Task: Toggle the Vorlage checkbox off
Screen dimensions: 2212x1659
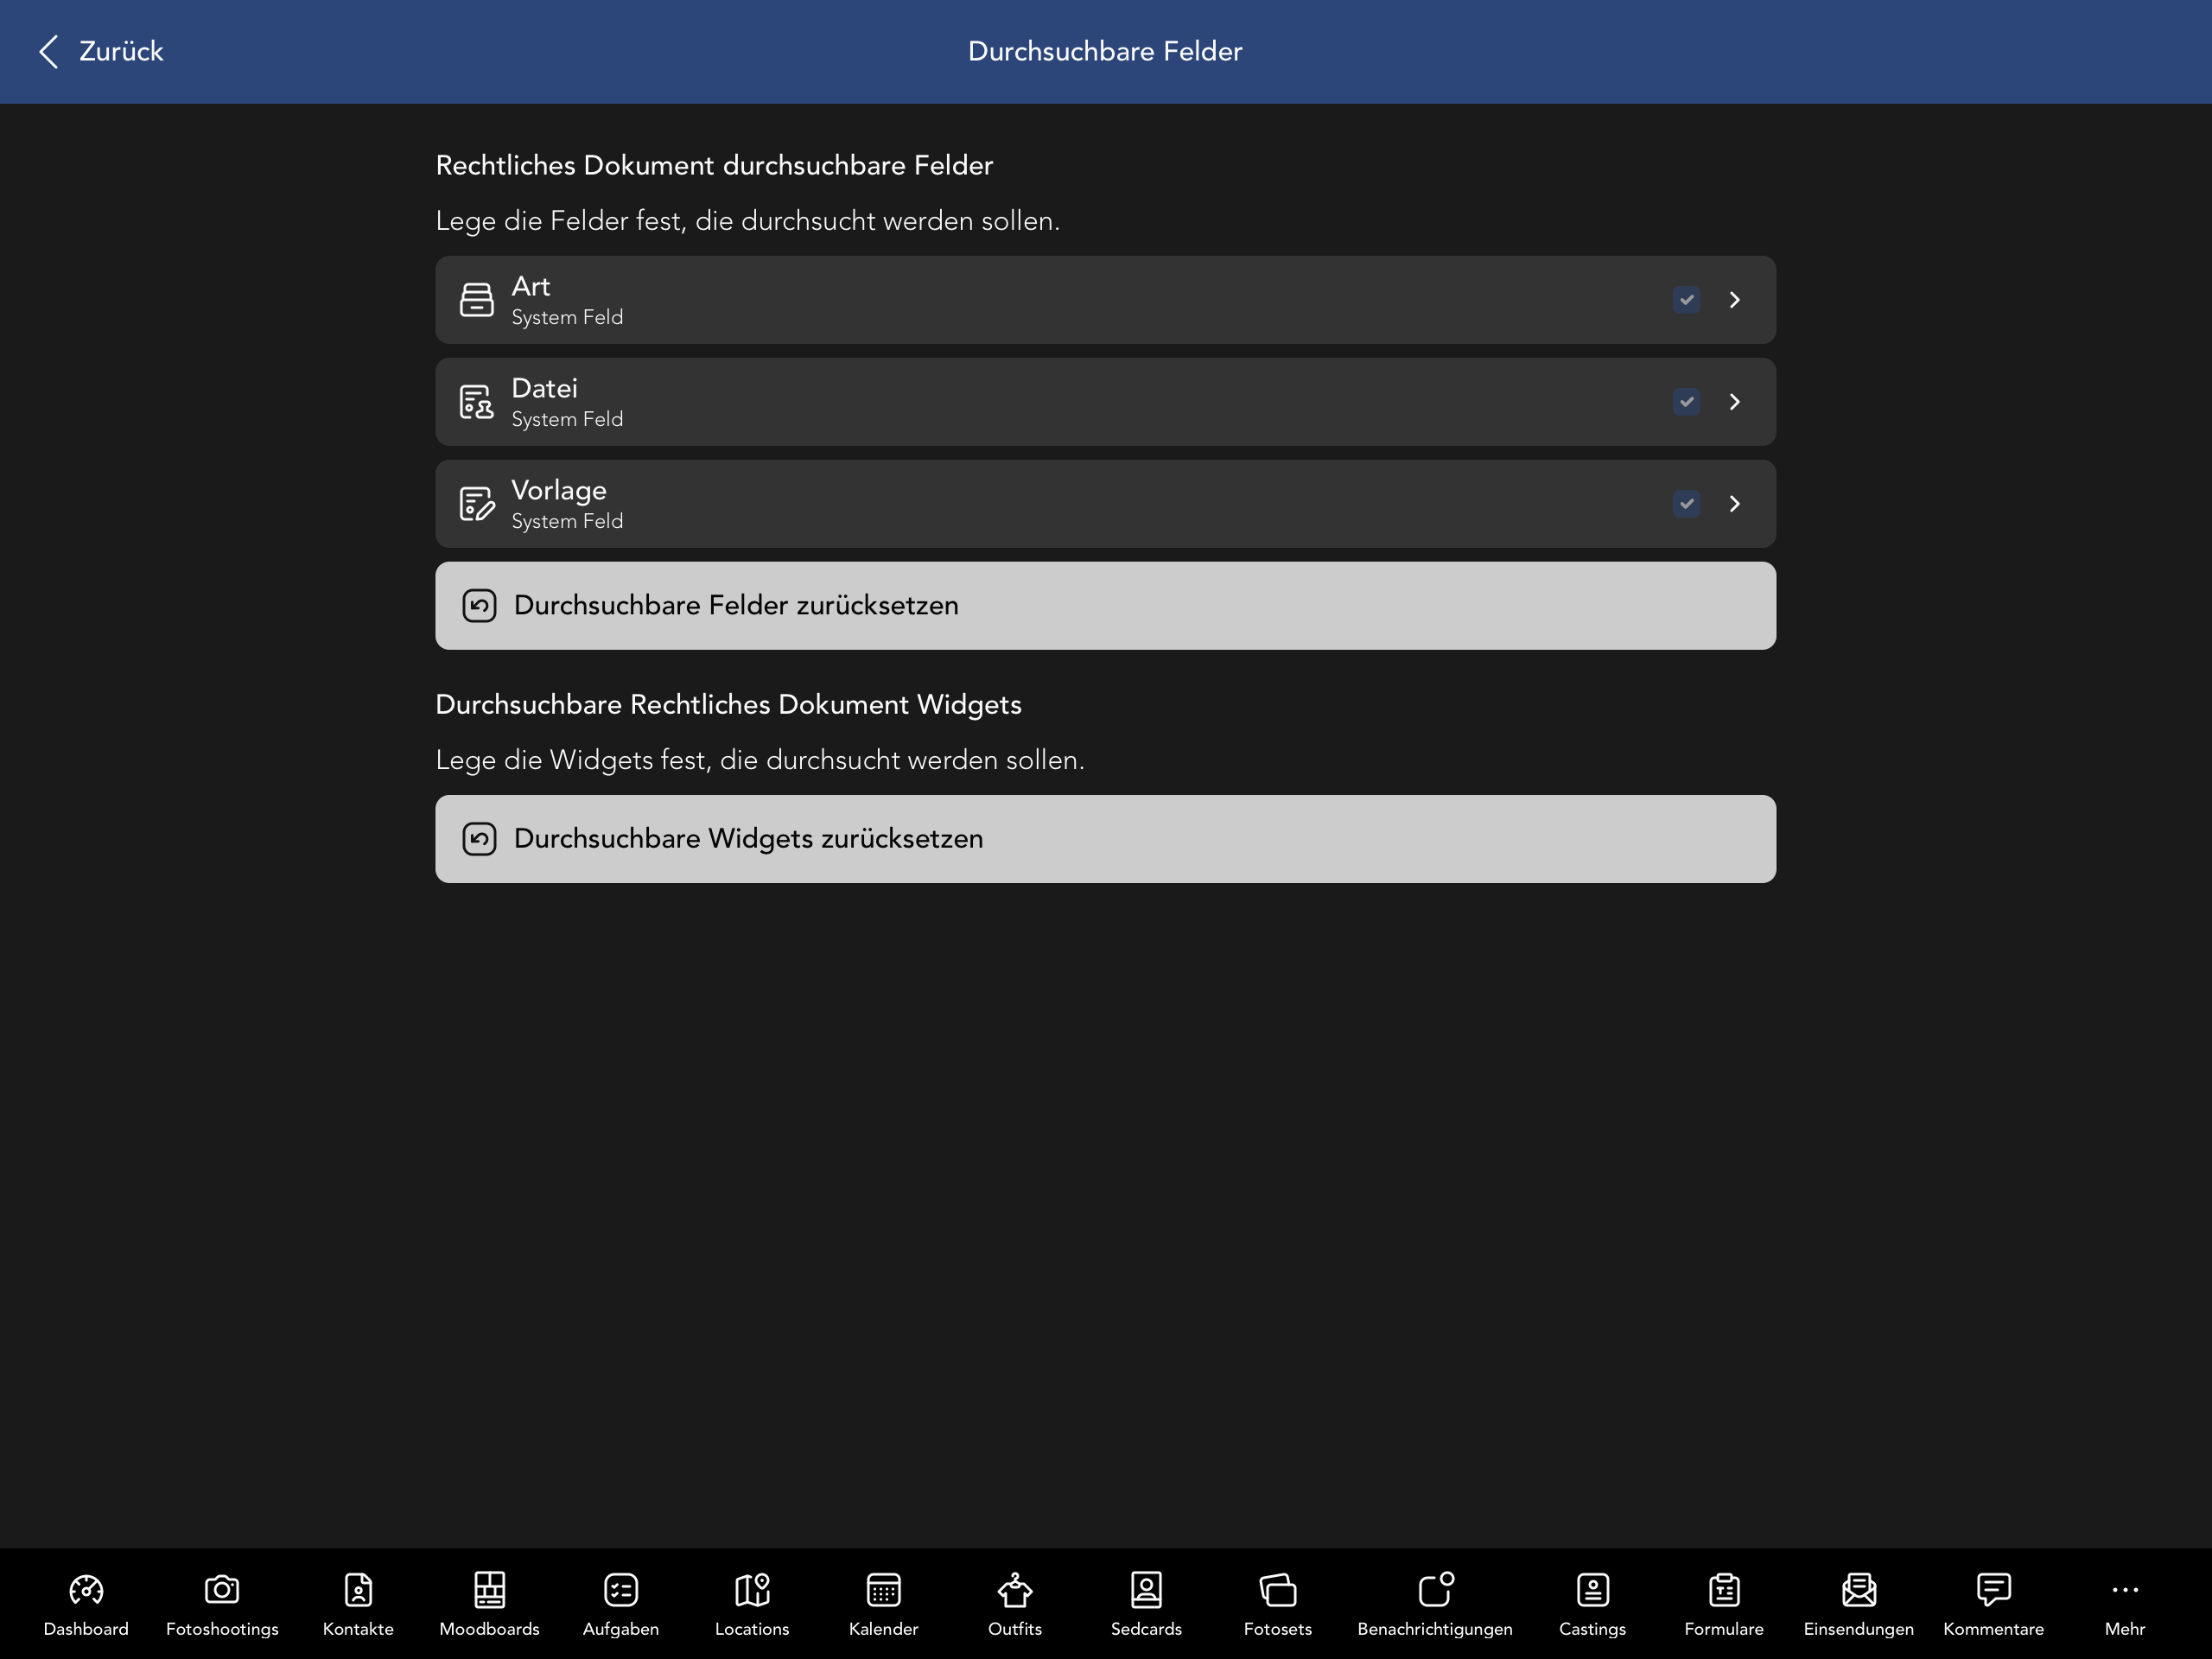Action: click(x=1686, y=504)
